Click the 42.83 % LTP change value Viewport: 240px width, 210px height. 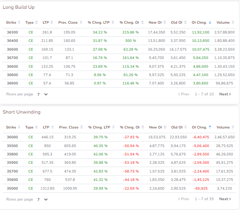(101, 171)
